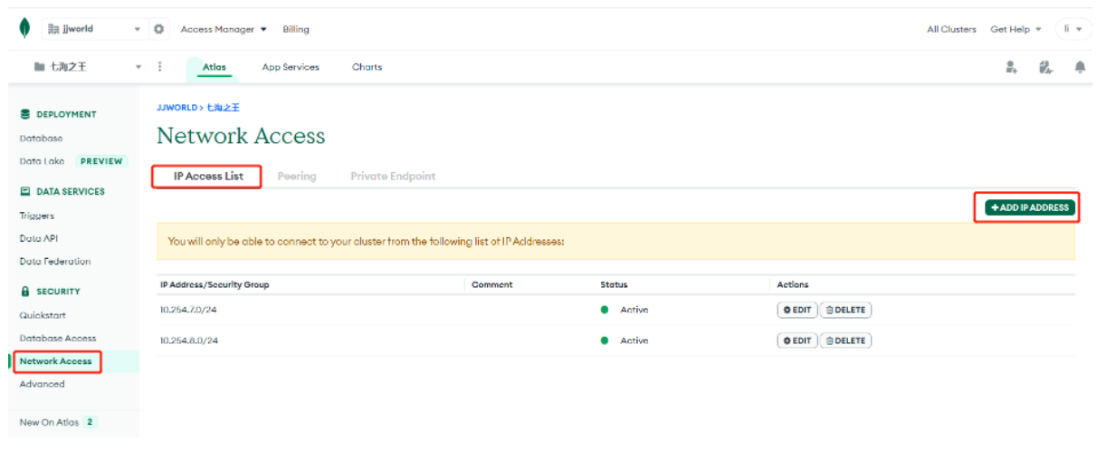Click the MongoDB leaf logo
This screenshot has width=1097, height=451.
pos(24,29)
